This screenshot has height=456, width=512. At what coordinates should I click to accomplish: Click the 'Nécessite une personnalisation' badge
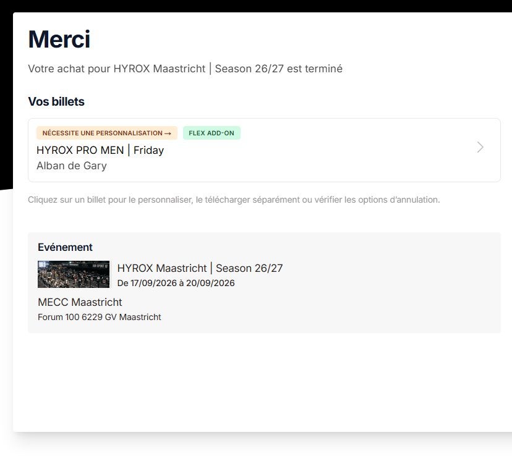point(107,133)
